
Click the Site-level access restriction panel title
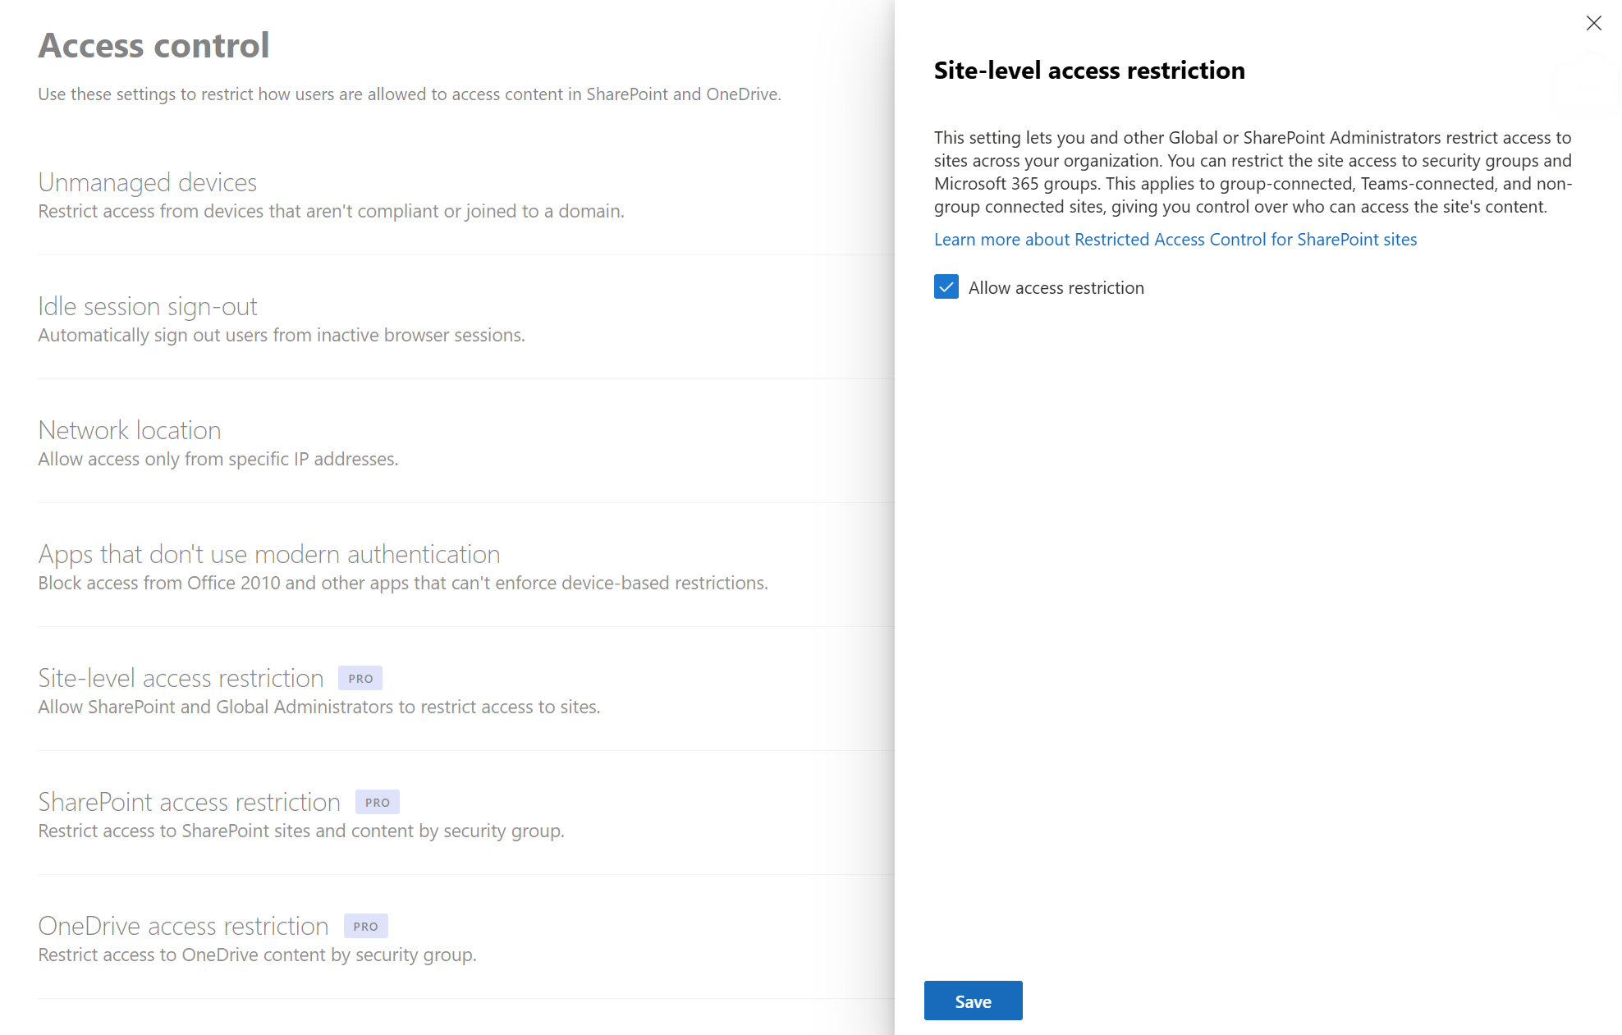click(1089, 71)
